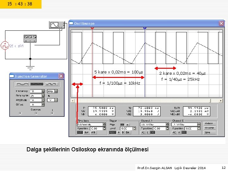Screen dimensions: 228x171
Task: Click the T1 cursor readout box
Action: pos(102,111)
